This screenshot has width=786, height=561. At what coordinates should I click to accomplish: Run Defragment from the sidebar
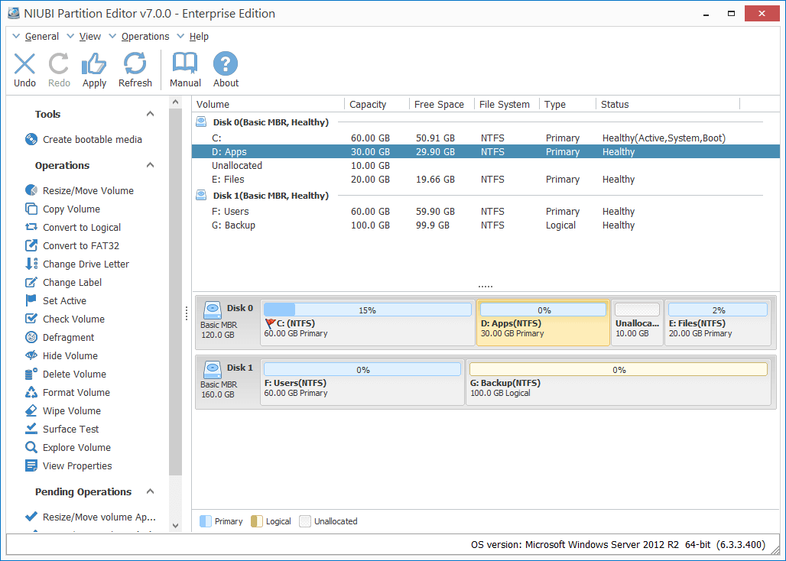[68, 338]
